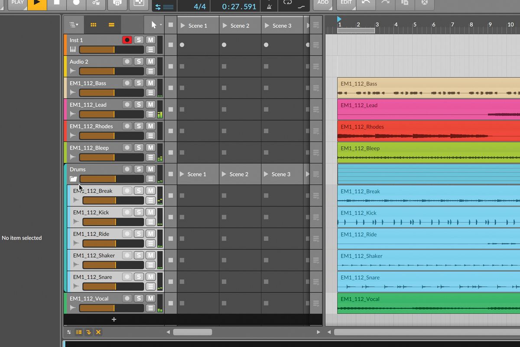Click the blue playhead marker at bar 1

click(x=339, y=19)
